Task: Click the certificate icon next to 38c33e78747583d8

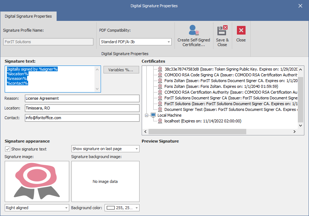Action: click(159, 69)
